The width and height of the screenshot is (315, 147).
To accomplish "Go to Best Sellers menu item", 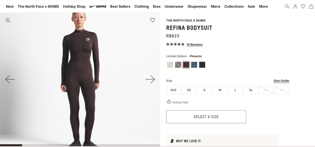I will point(120,6).
